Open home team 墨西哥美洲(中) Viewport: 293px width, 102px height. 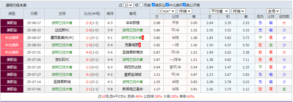(62, 38)
